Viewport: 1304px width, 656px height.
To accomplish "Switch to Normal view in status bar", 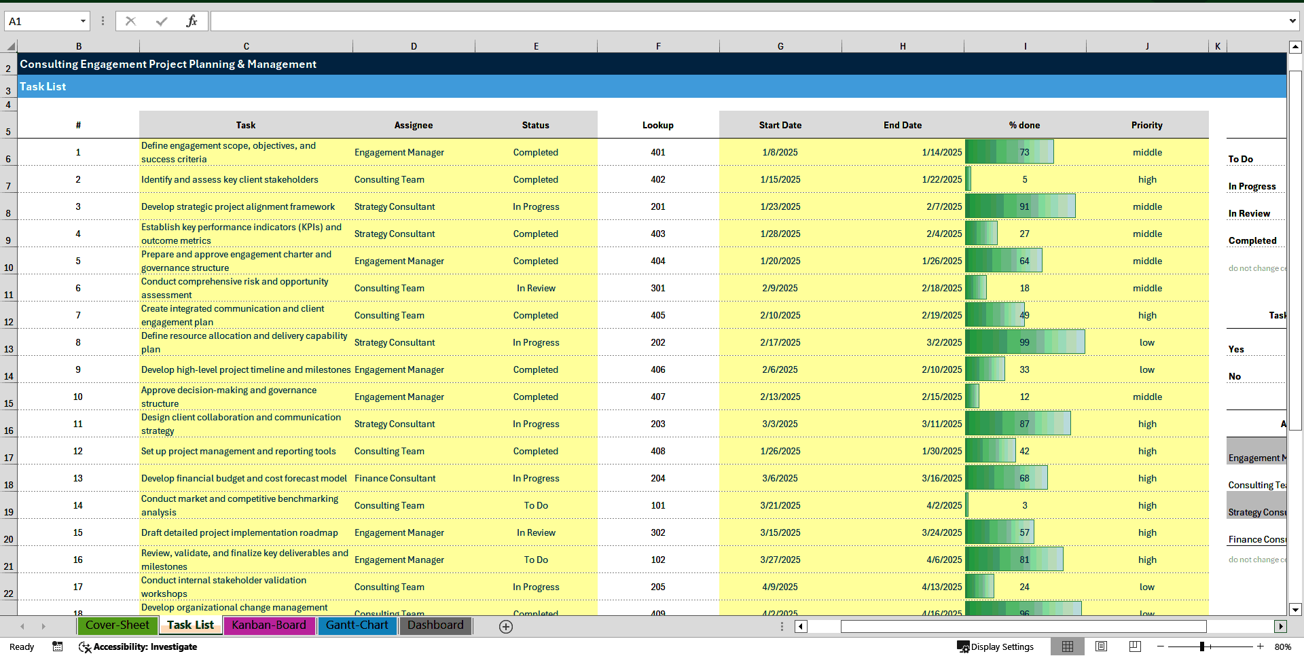I will 1068,646.
